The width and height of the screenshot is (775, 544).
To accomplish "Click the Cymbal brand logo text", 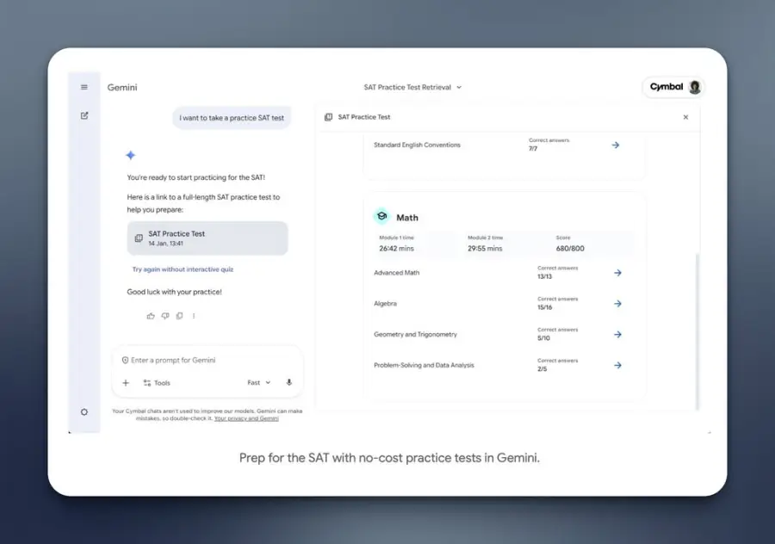I will (x=666, y=87).
